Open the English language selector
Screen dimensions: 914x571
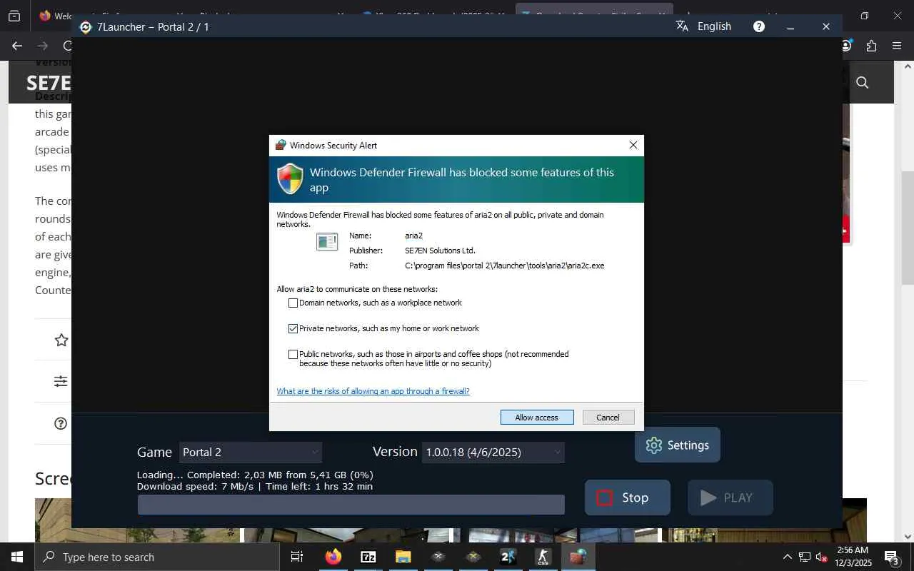(714, 26)
